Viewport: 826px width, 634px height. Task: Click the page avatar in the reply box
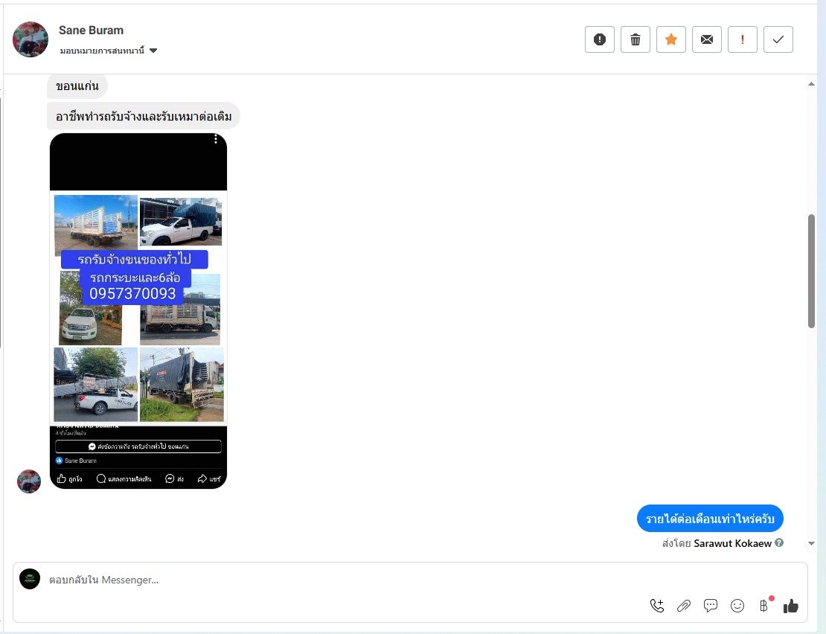click(30, 579)
